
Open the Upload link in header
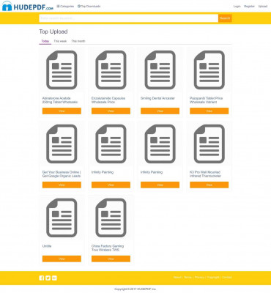click(x=263, y=7)
